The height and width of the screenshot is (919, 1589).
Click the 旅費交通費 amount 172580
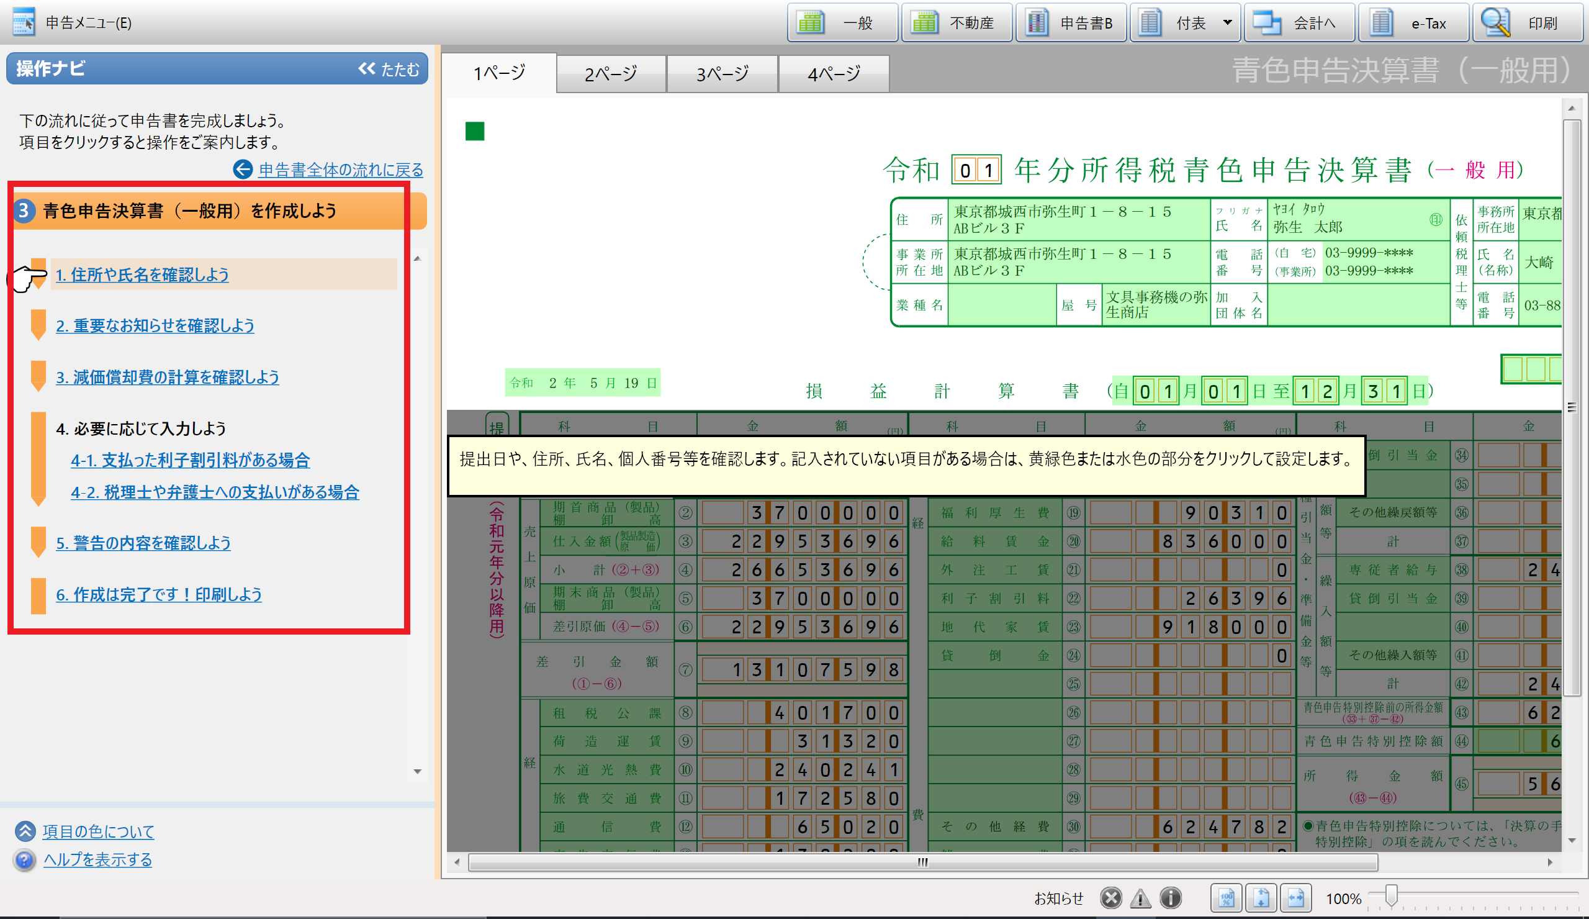[803, 799]
